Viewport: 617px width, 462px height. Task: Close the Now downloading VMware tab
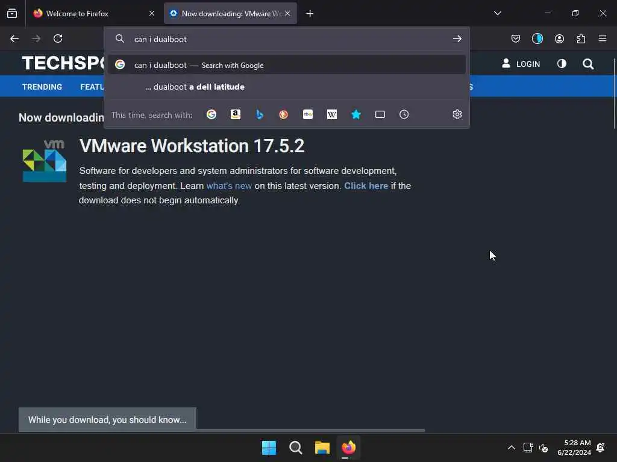coord(287,13)
